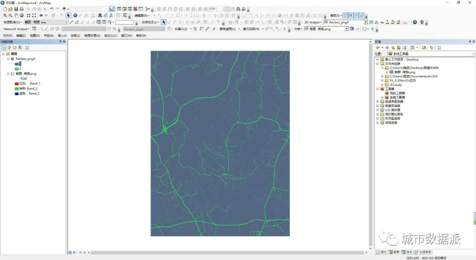476x260 pixels.
Task: Open the Edit menu
Action: tap(21, 36)
